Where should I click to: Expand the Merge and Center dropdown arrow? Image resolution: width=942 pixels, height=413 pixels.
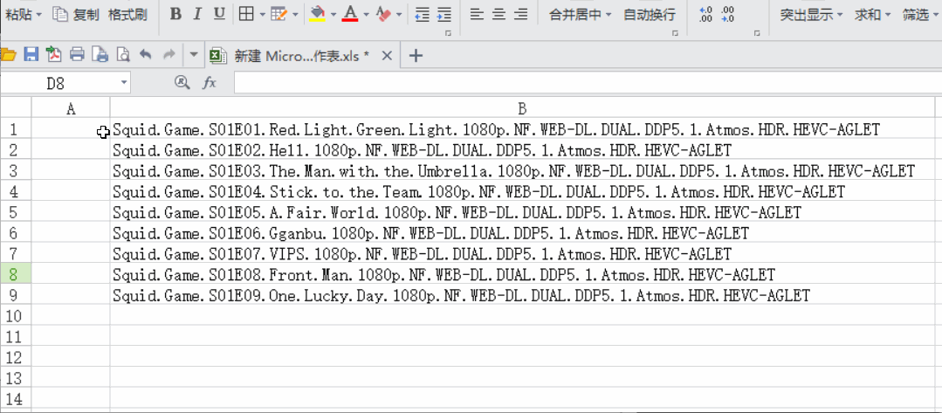609,15
